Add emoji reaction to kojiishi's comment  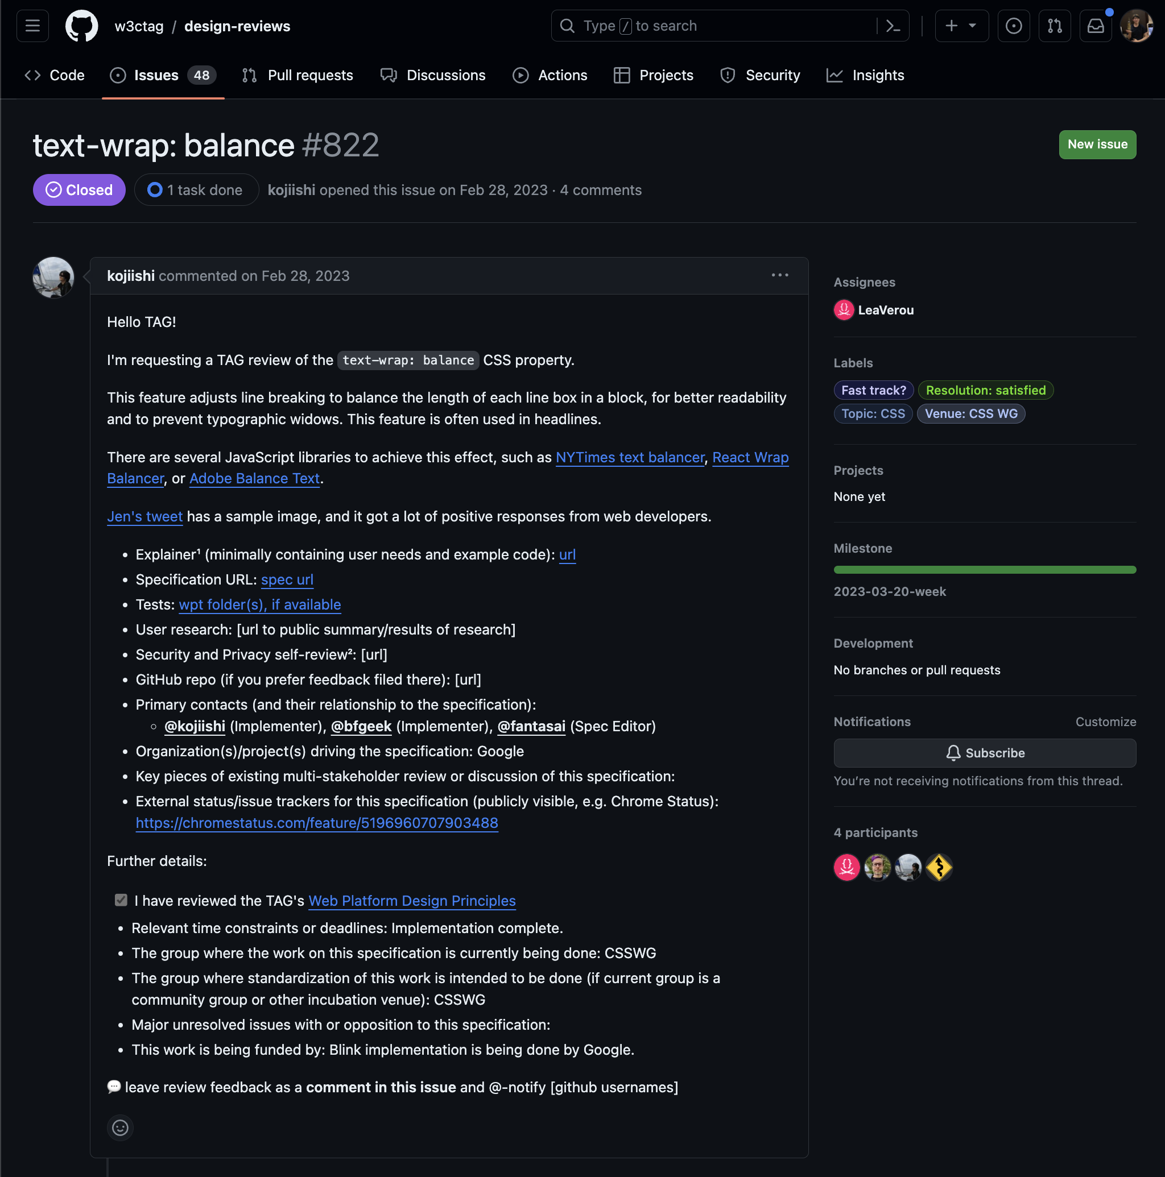pyautogui.click(x=120, y=1128)
